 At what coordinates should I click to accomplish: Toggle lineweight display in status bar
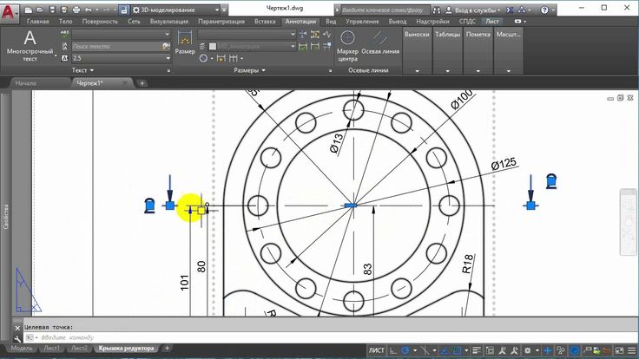coord(478,349)
